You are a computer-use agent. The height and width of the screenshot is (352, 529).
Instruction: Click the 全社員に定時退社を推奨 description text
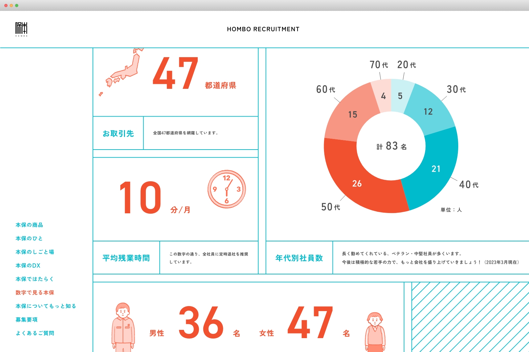coord(209,258)
